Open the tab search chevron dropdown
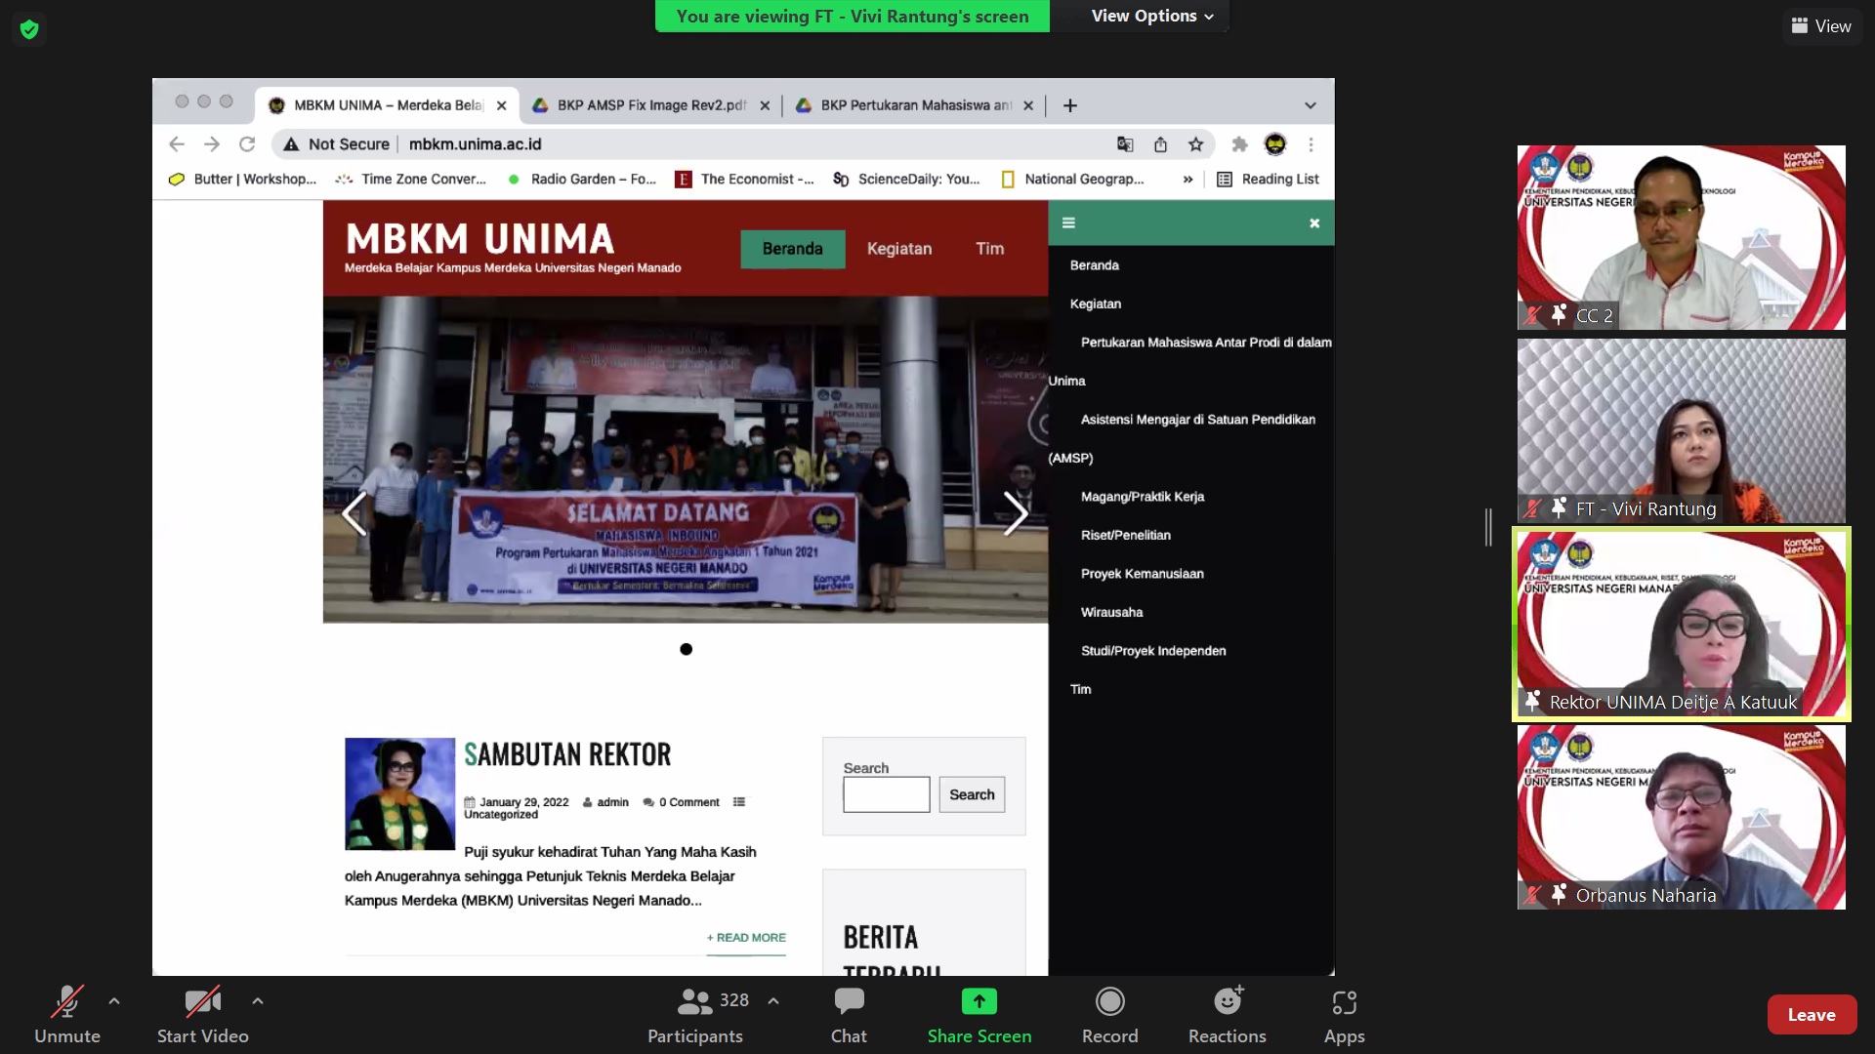Viewport: 1875px width, 1054px height. 1311,105
